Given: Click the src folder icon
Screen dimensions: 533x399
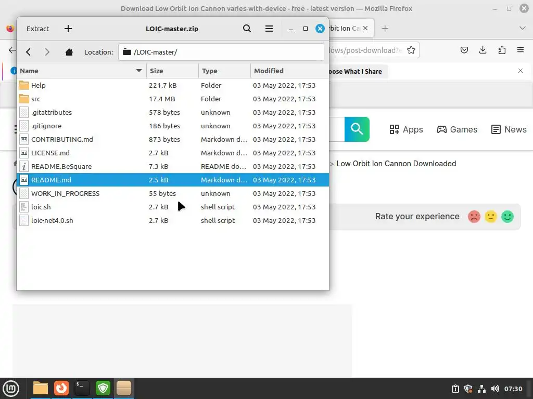Looking at the screenshot, I should tap(24, 99).
